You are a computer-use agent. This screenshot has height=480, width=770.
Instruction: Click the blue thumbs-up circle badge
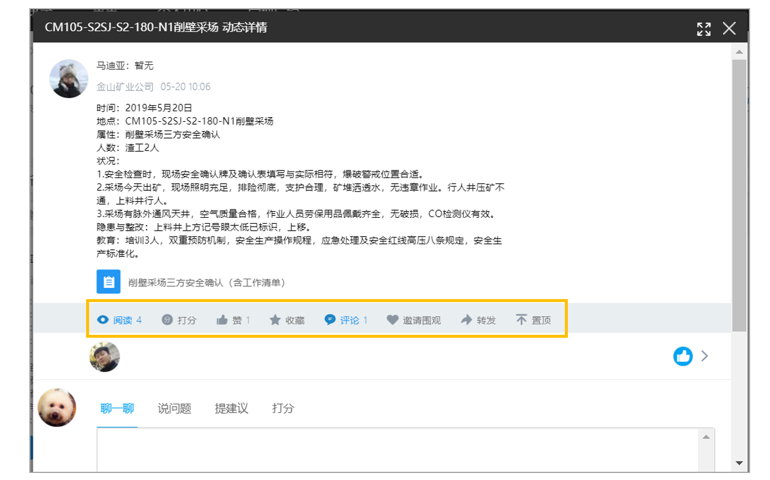pyautogui.click(x=683, y=356)
